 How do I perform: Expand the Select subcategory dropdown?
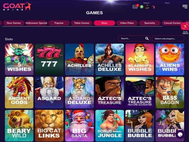point(168,39)
